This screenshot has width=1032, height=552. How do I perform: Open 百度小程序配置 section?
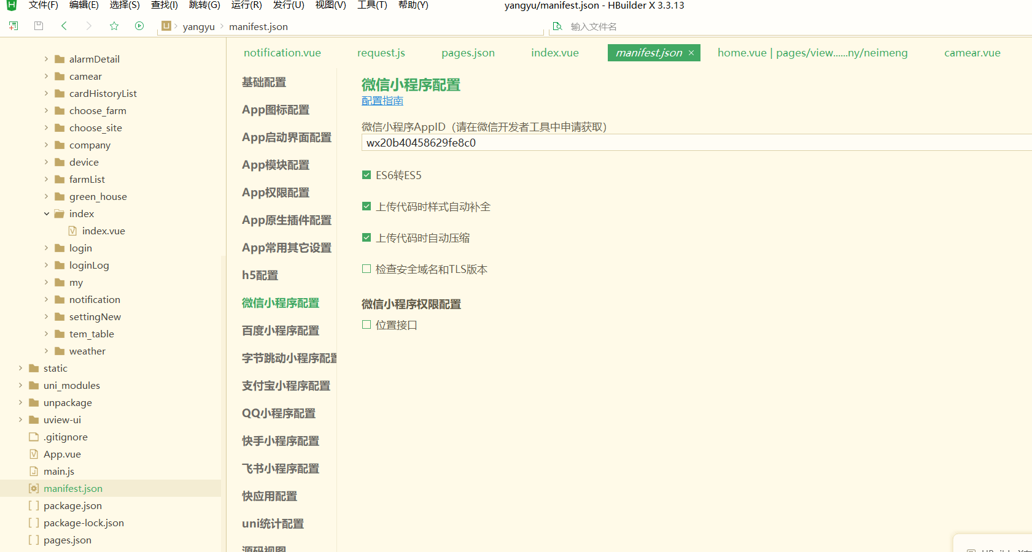[x=281, y=331]
